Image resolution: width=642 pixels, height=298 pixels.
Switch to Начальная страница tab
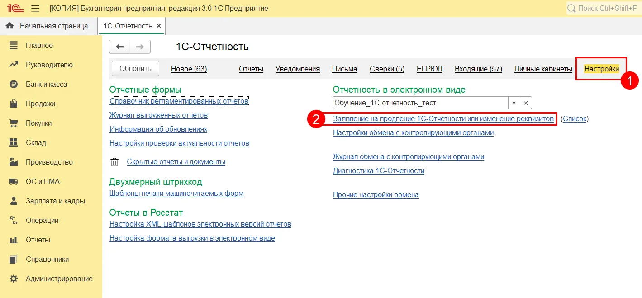[x=49, y=26]
